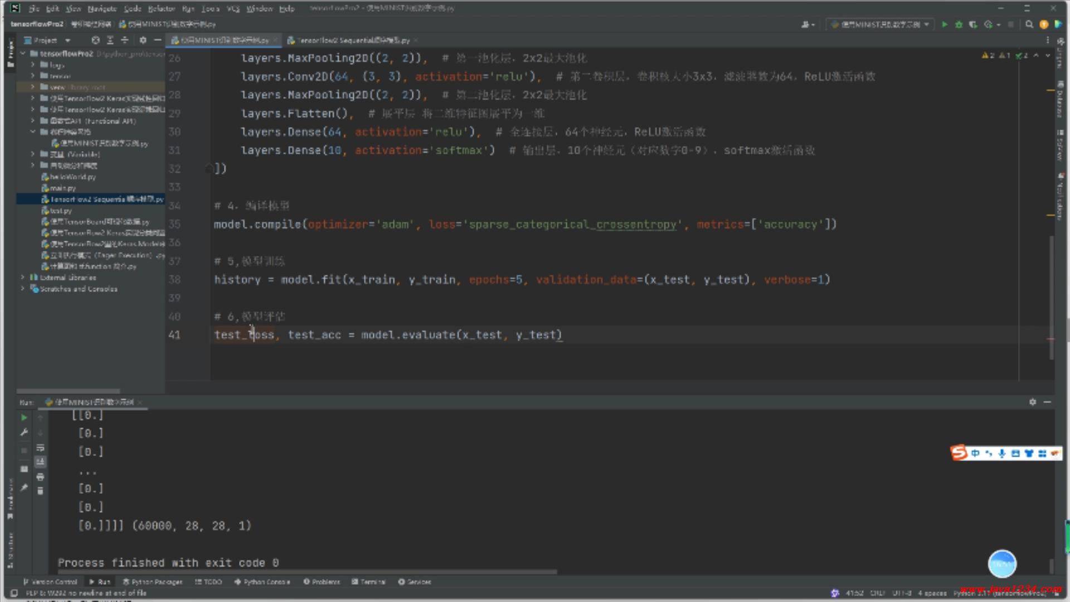Run with coverage icon in toolbar

[x=973, y=25]
